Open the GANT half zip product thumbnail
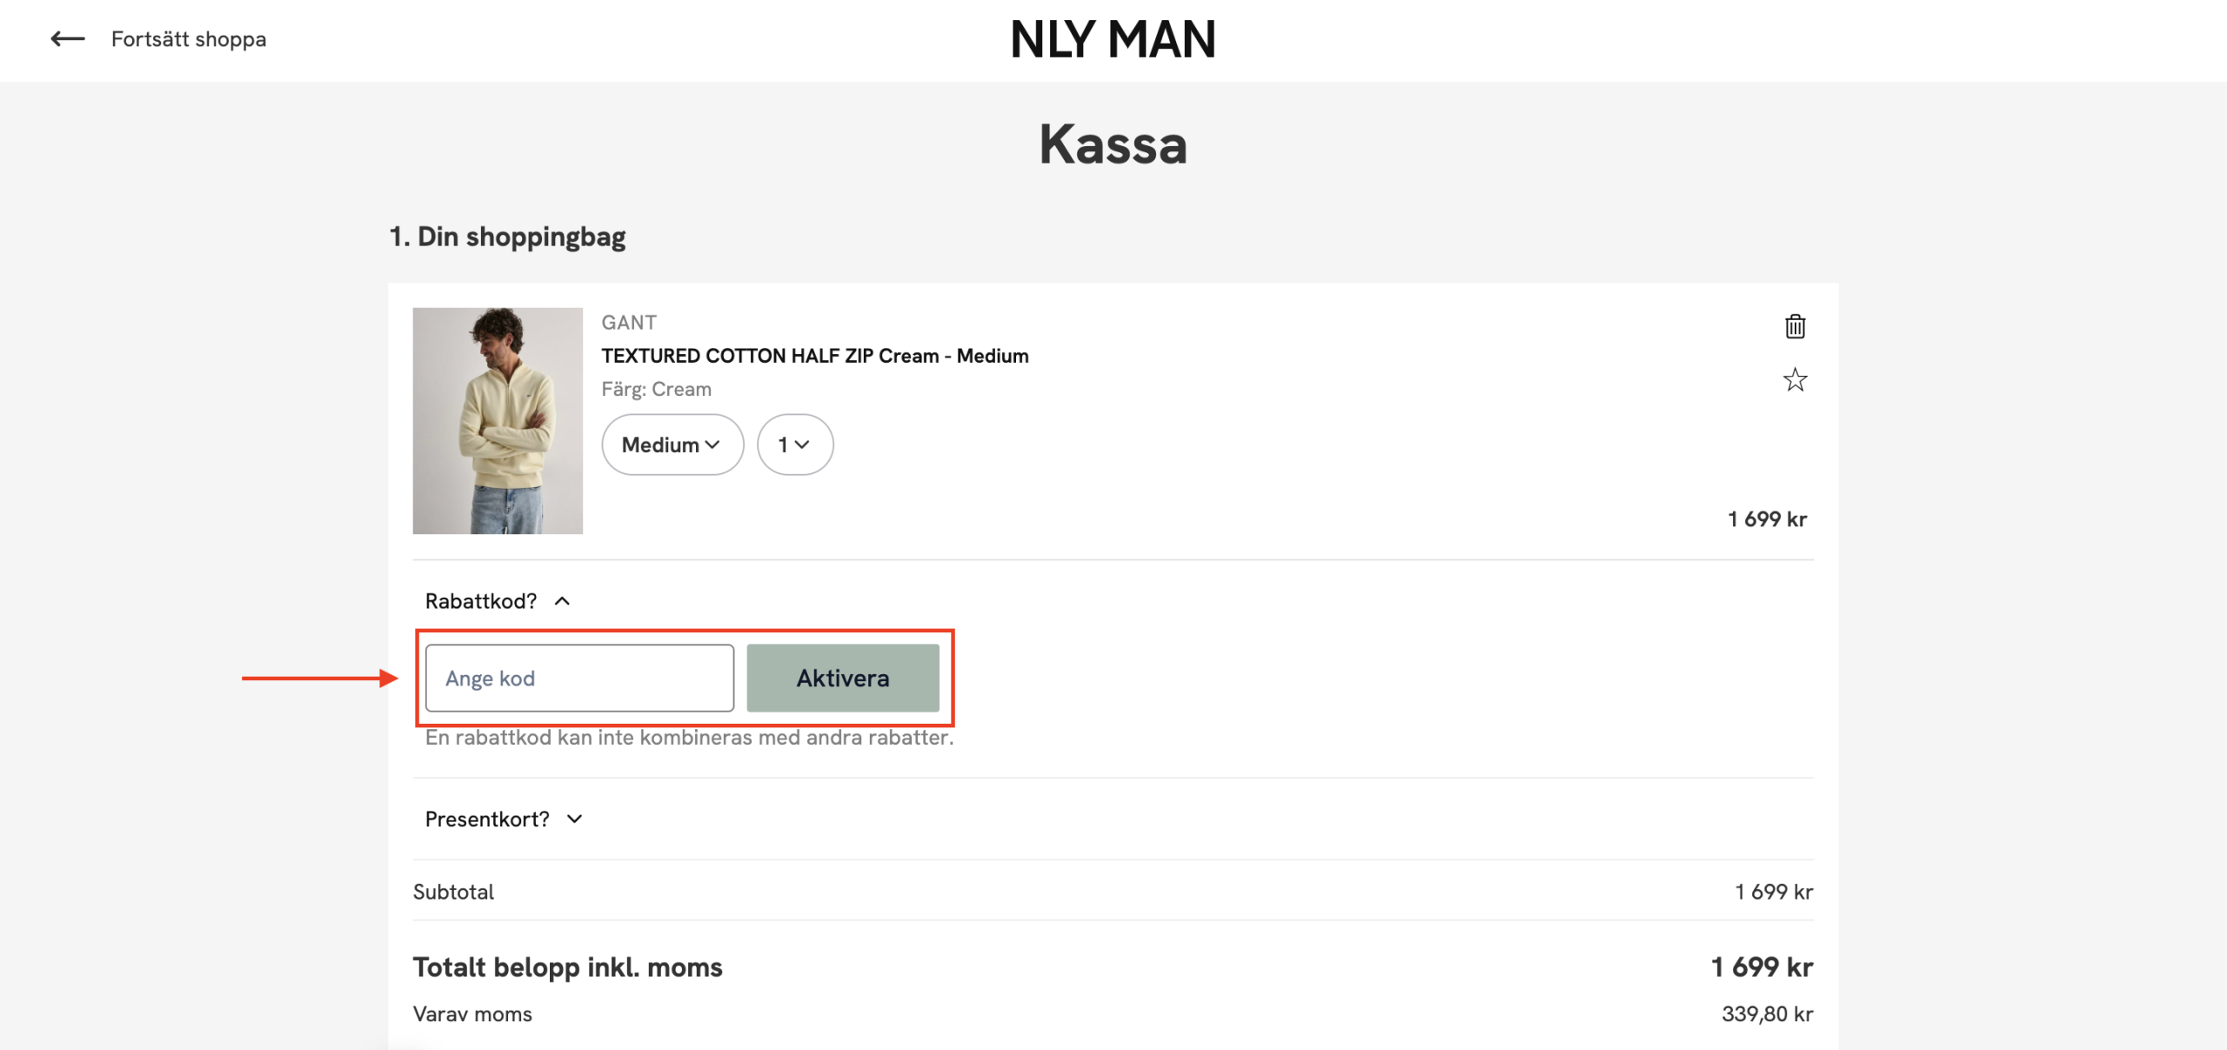2227x1050 pixels. (498, 420)
